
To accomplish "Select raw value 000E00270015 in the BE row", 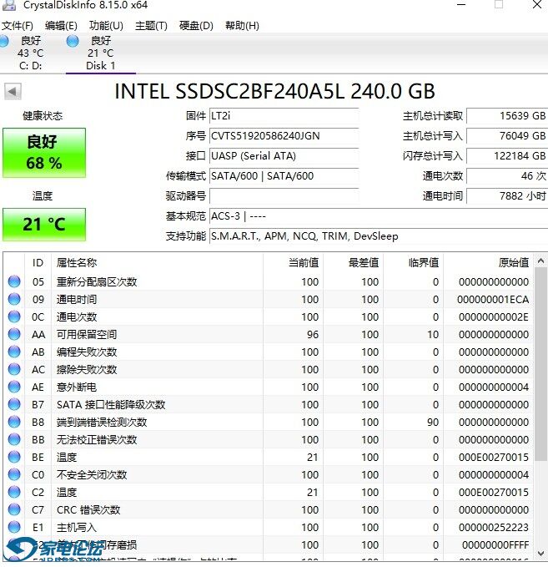I will coord(494,457).
